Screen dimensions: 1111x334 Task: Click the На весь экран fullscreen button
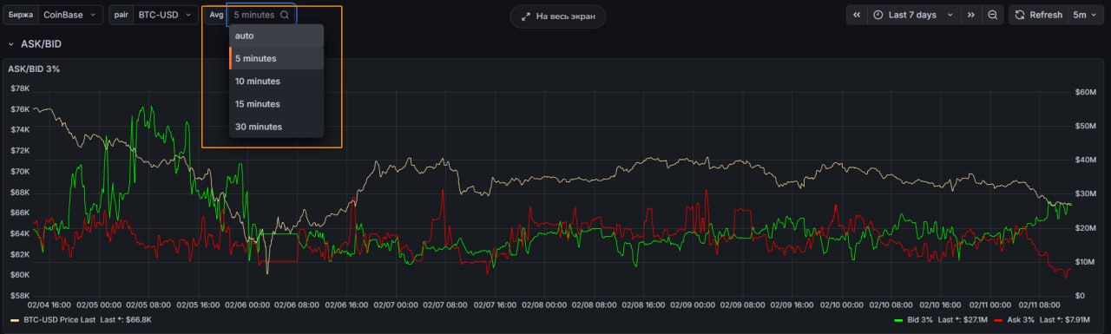click(558, 16)
